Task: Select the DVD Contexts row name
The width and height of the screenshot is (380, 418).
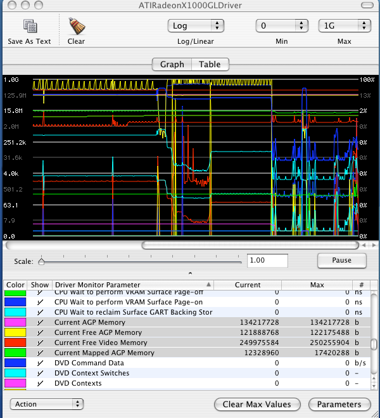Action: point(78,383)
